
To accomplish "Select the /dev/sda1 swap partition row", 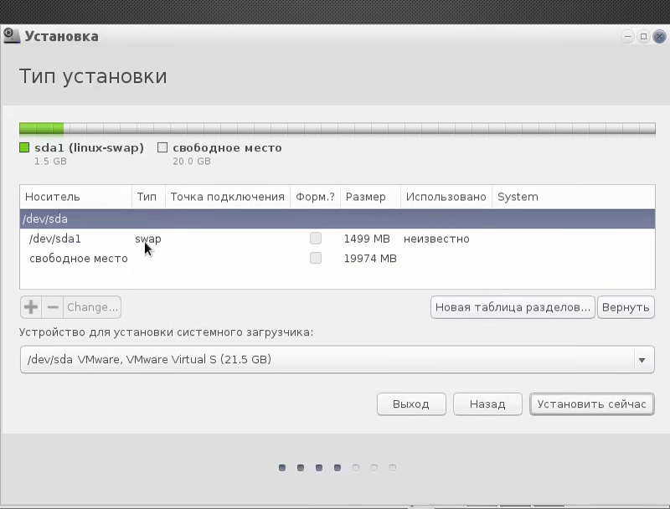I will point(338,239).
